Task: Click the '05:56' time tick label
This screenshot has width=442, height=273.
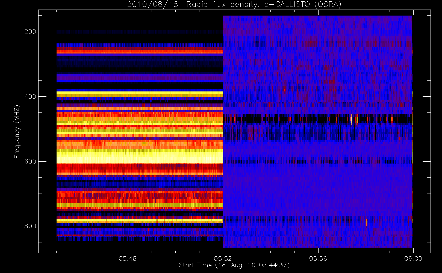Action: tap(318, 259)
